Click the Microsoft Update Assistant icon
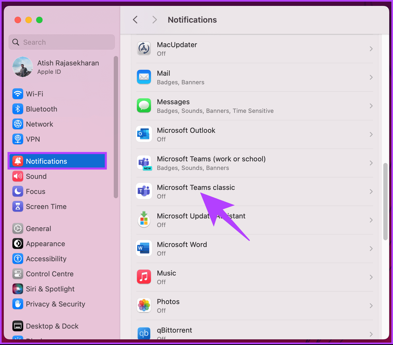This screenshot has height=345, width=393. [x=144, y=220]
